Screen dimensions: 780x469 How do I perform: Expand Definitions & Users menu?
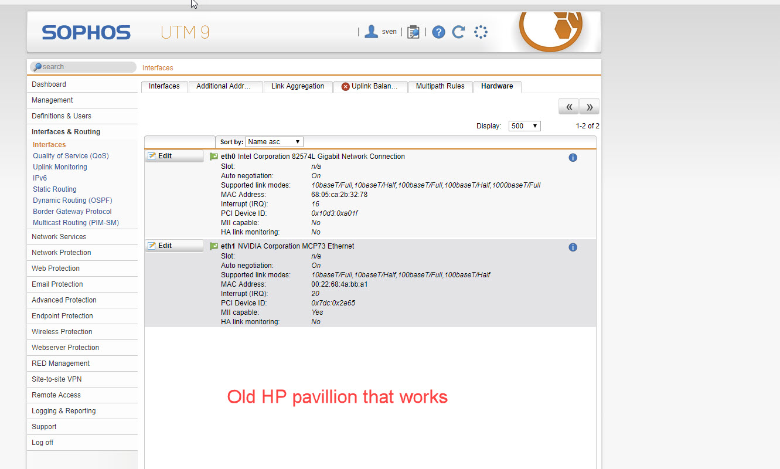point(82,116)
